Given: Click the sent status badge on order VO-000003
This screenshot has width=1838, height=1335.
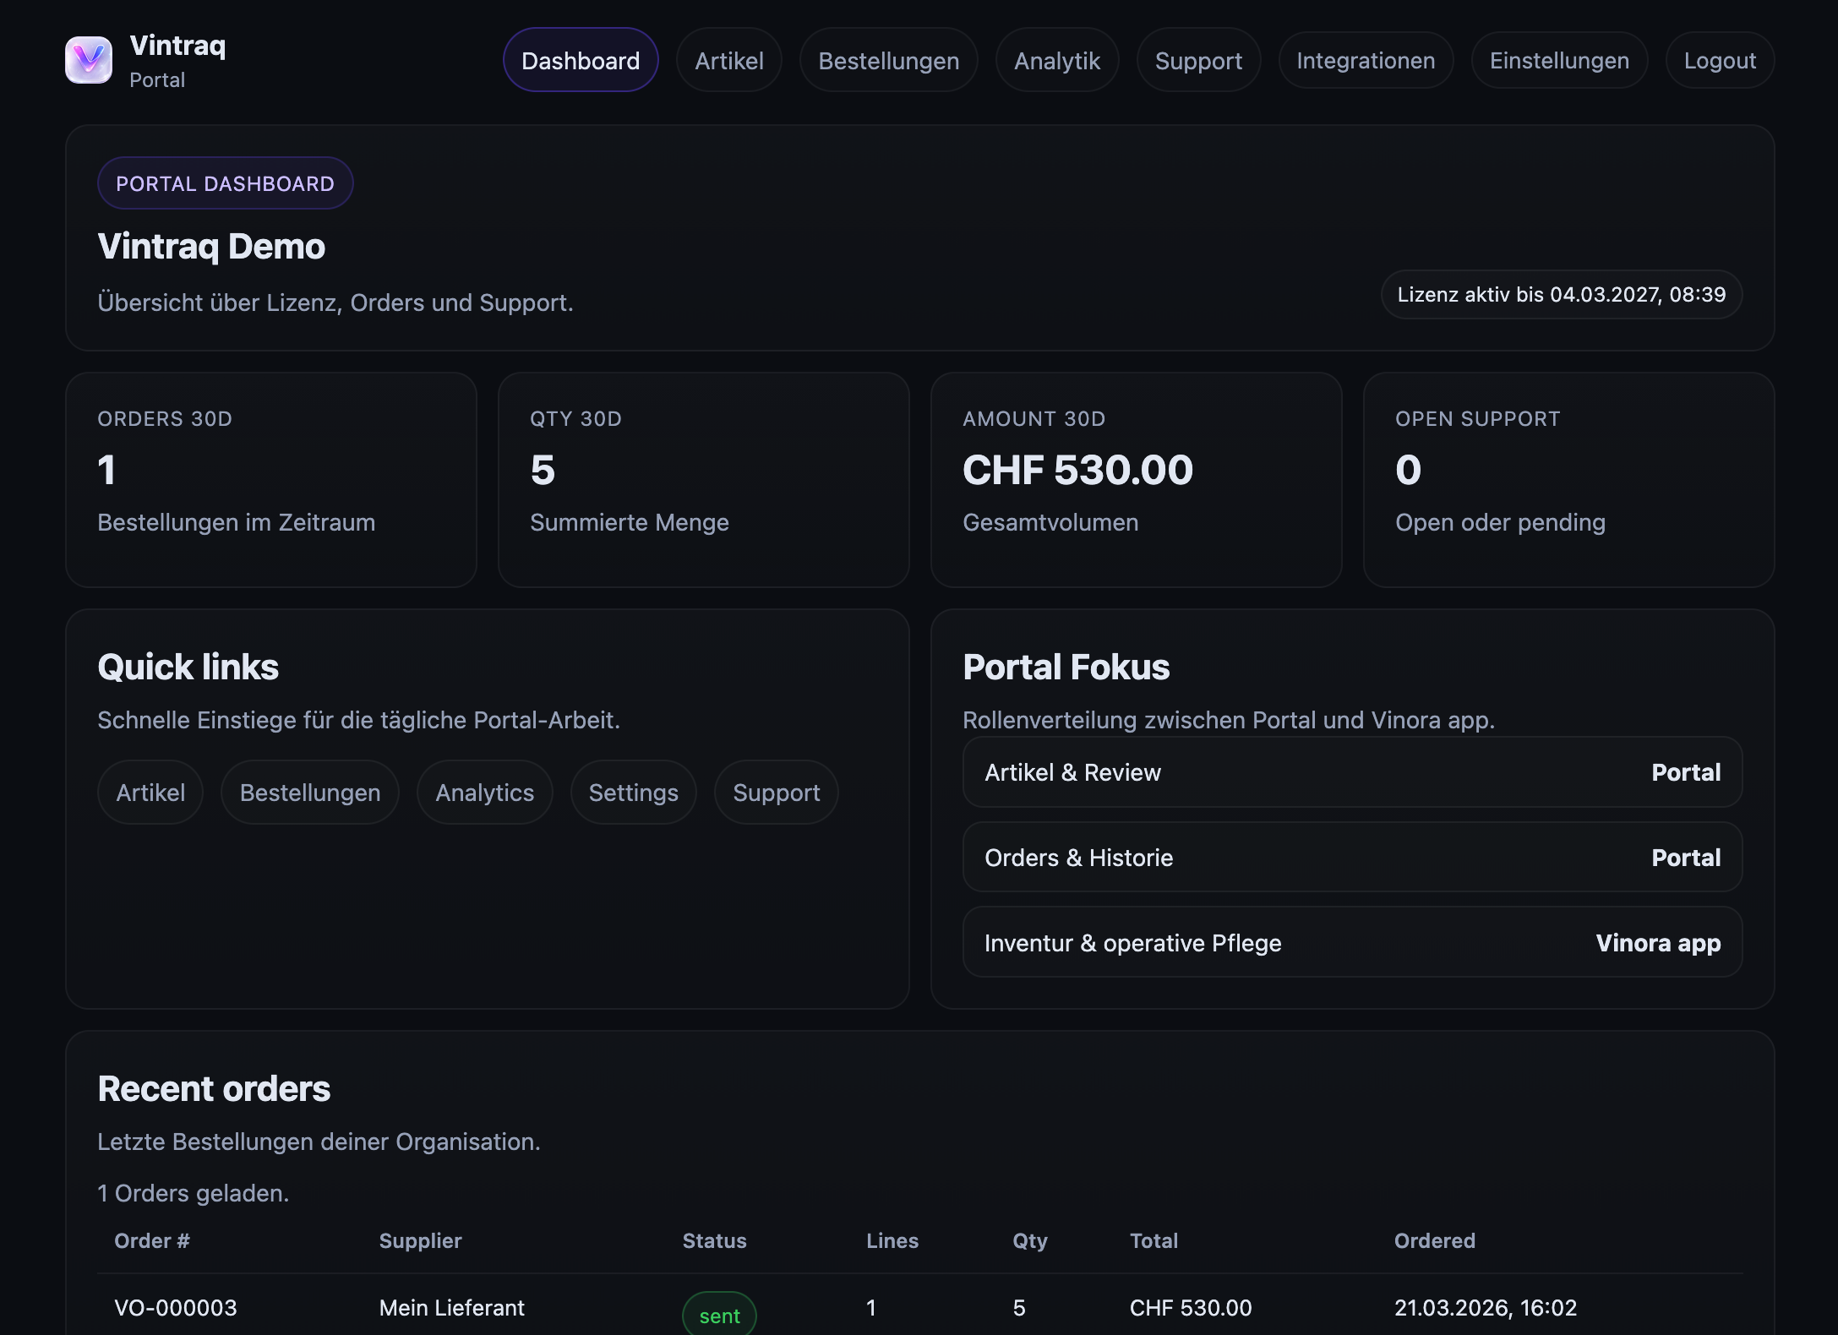Looking at the screenshot, I should (718, 1313).
